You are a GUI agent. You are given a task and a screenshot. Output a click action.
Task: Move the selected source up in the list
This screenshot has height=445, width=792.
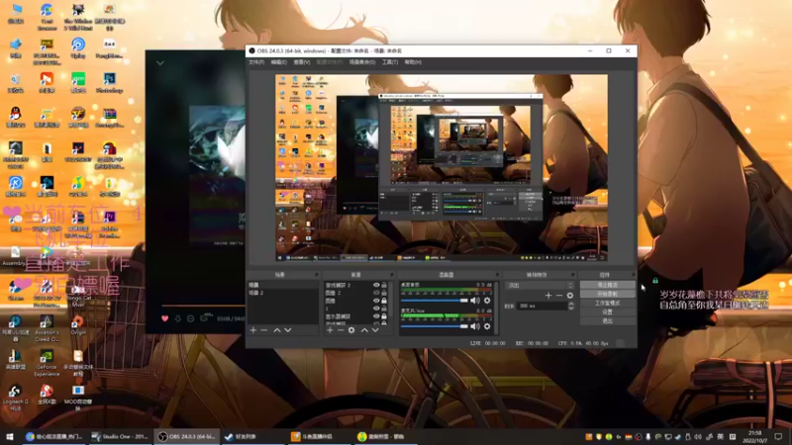(x=364, y=330)
